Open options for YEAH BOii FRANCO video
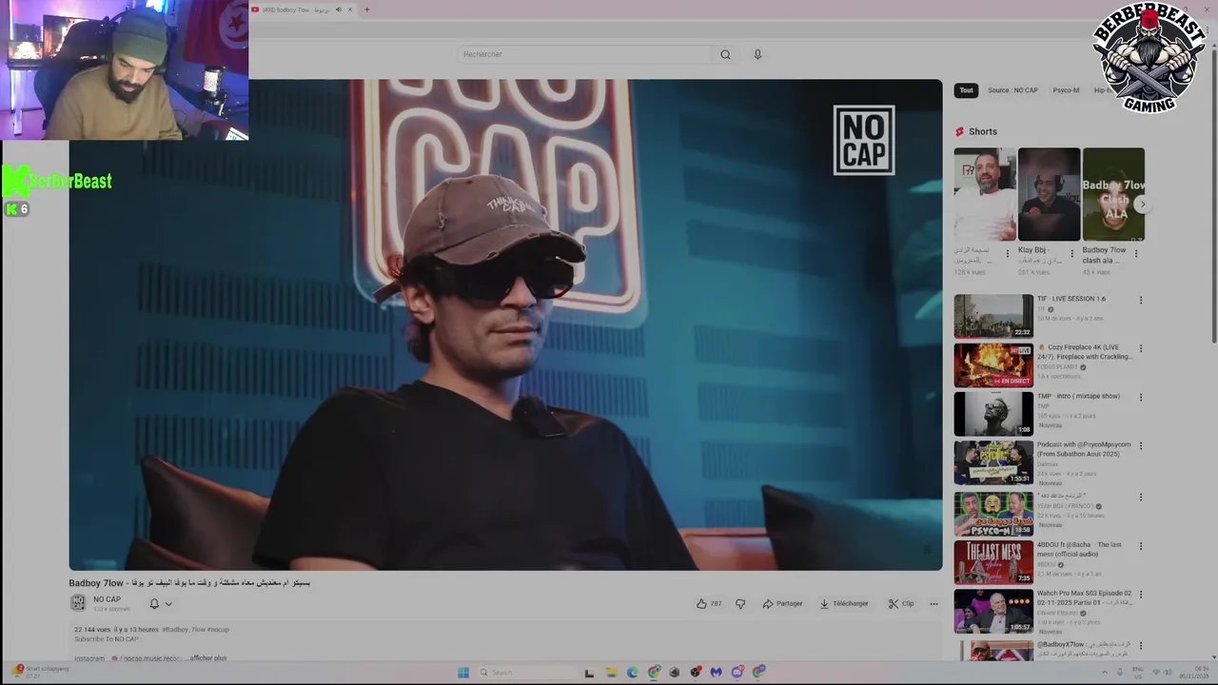Image resolution: width=1218 pixels, height=685 pixels. [x=1141, y=497]
